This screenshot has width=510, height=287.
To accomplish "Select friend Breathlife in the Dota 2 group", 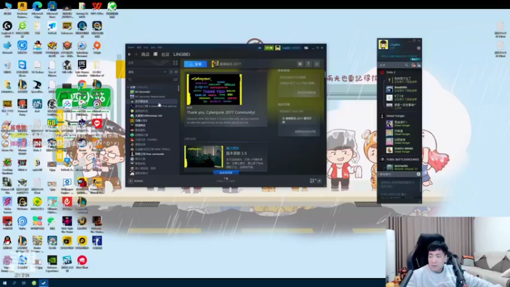I will (x=402, y=89).
